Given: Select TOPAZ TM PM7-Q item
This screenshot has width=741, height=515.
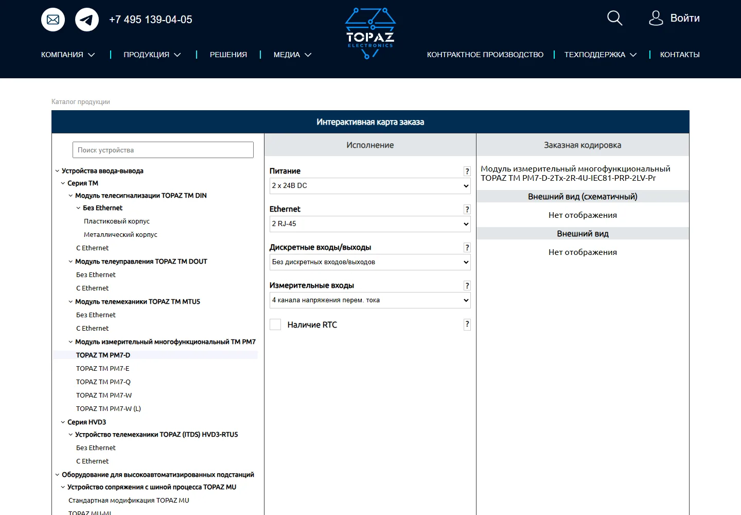Looking at the screenshot, I should (103, 382).
